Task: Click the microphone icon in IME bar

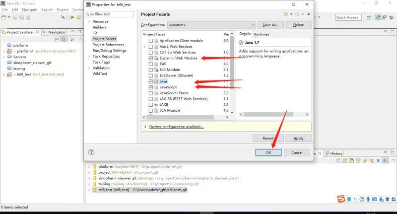Action: point(368,199)
